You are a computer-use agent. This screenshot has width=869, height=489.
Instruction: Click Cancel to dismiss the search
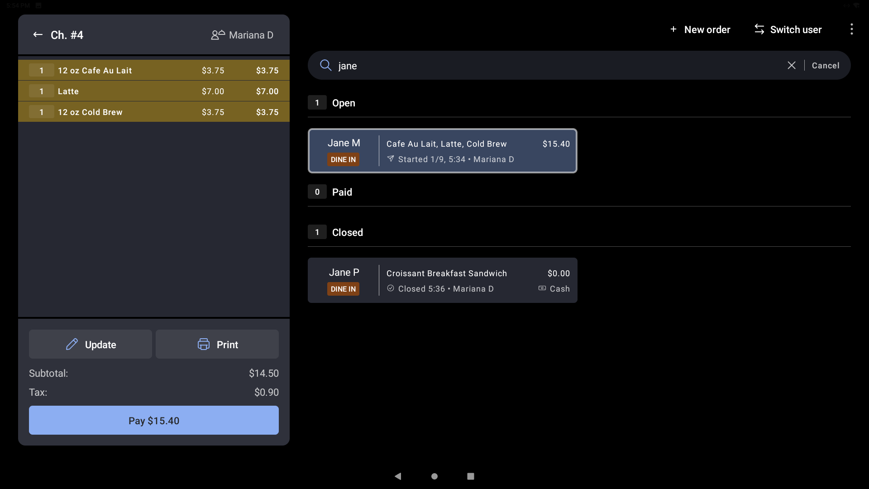tap(825, 65)
